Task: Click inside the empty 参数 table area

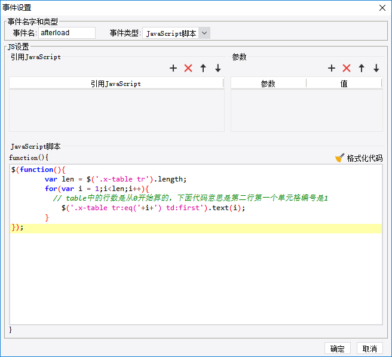Action: pos(307,110)
